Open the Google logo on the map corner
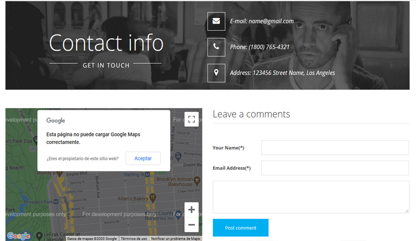This screenshot has width=416, height=241. [18, 236]
